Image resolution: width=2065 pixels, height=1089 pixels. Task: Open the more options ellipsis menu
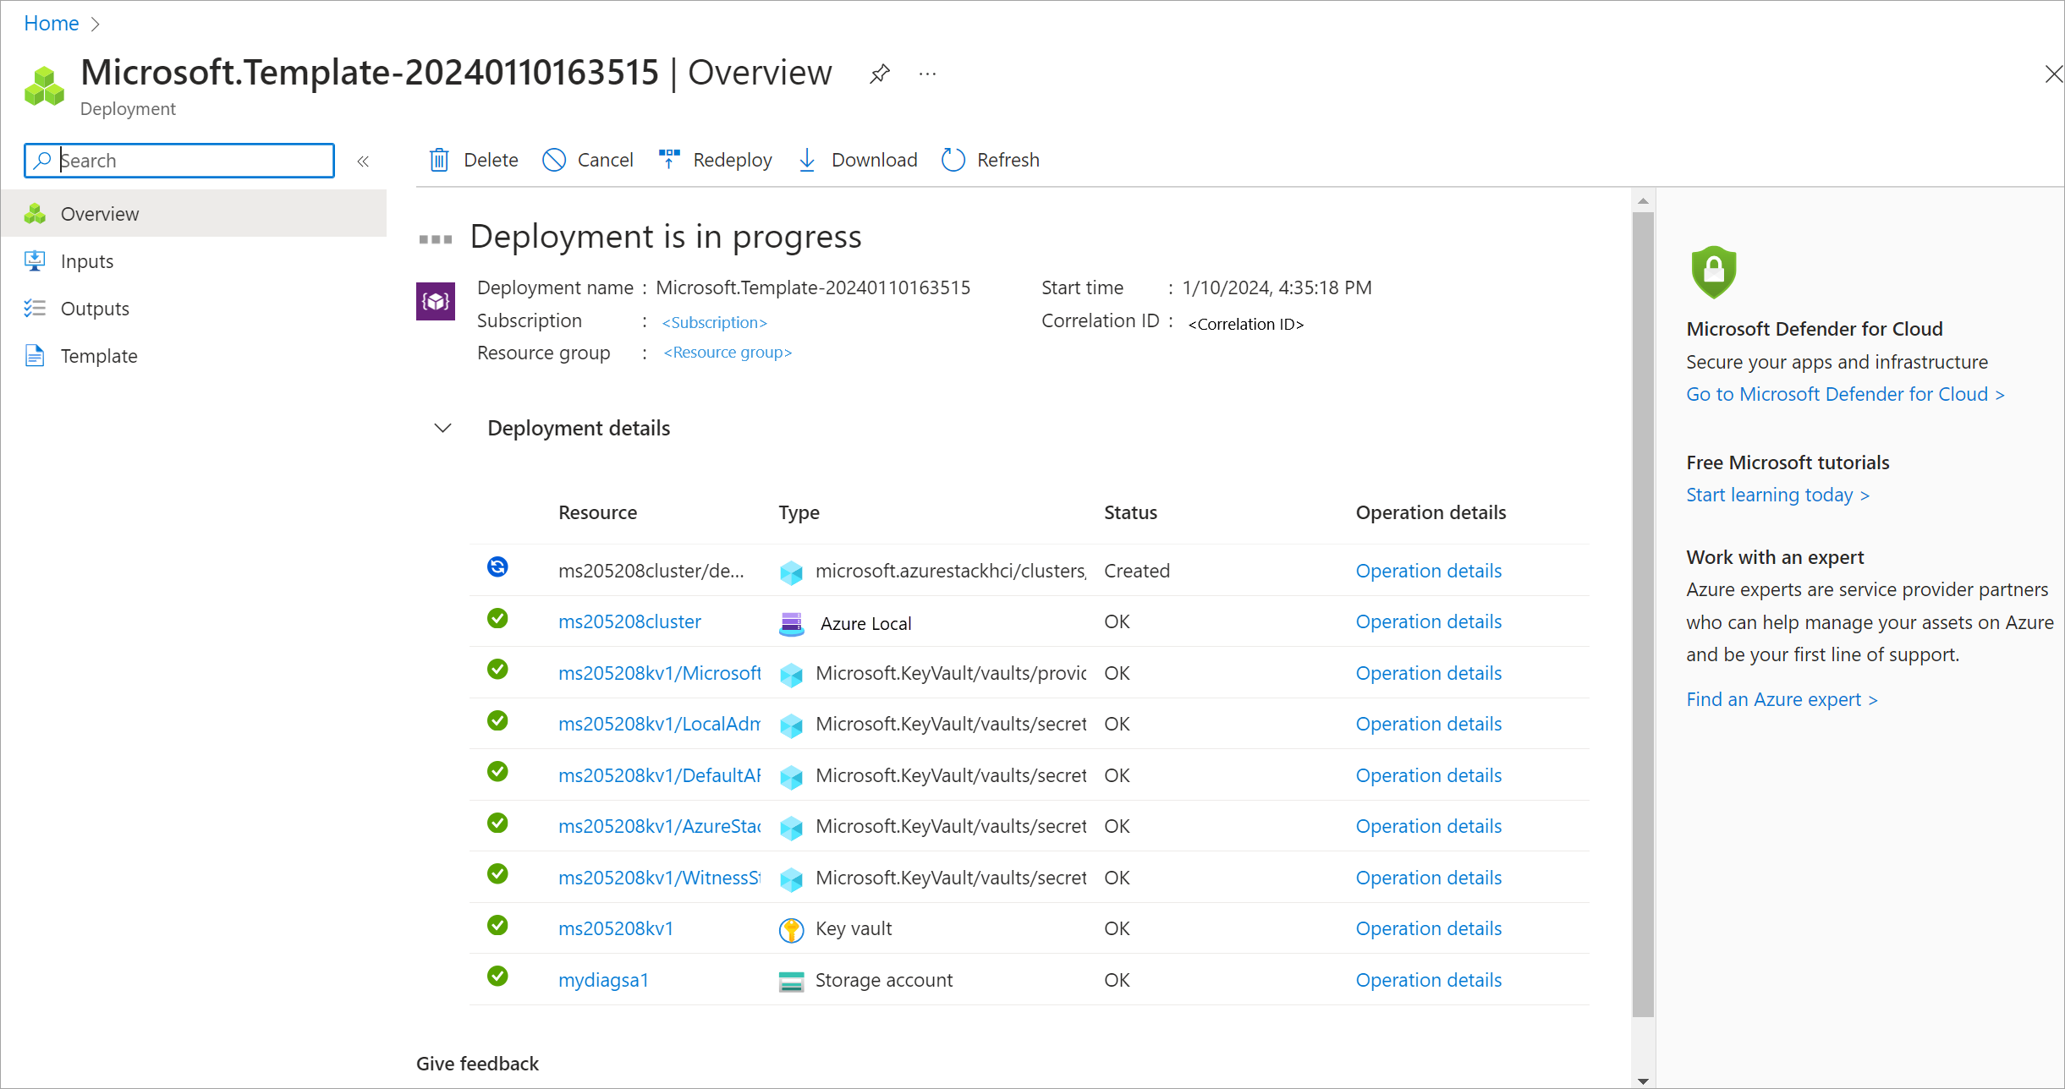click(x=927, y=74)
